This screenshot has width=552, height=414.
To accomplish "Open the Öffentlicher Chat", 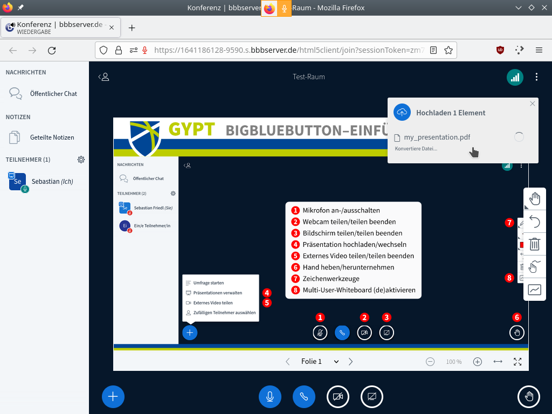I will (x=53, y=93).
